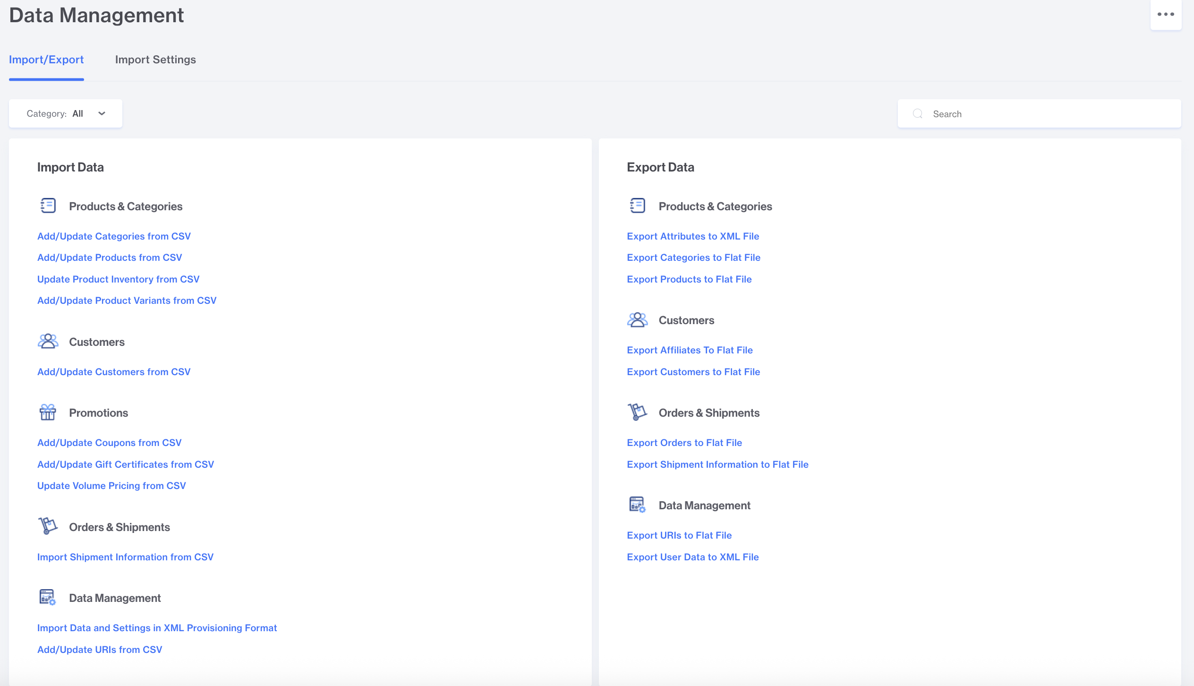
Task: Open Add/Update Gift Certificates from CSV
Action: coord(126,464)
